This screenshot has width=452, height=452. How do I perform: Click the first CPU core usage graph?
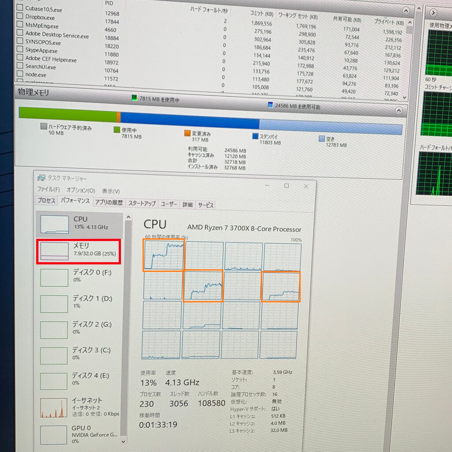(x=164, y=255)
